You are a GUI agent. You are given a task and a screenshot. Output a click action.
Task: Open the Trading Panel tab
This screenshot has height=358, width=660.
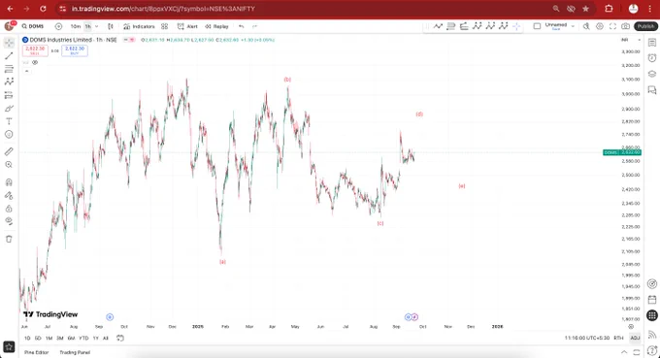(75, 352)
